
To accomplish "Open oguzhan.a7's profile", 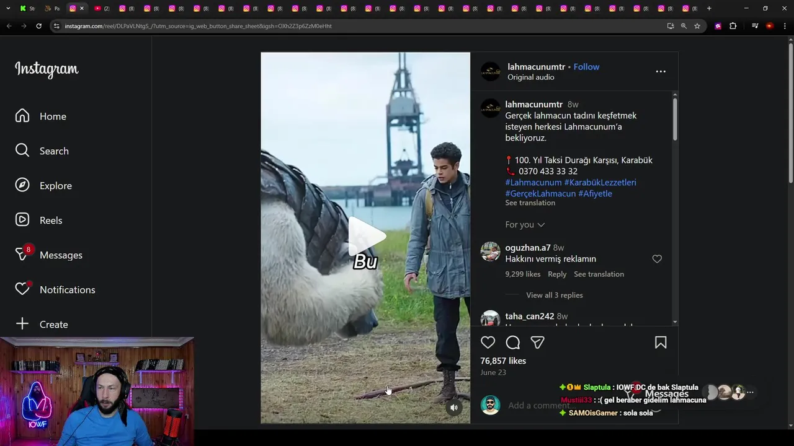I will (x=528, y=248).
